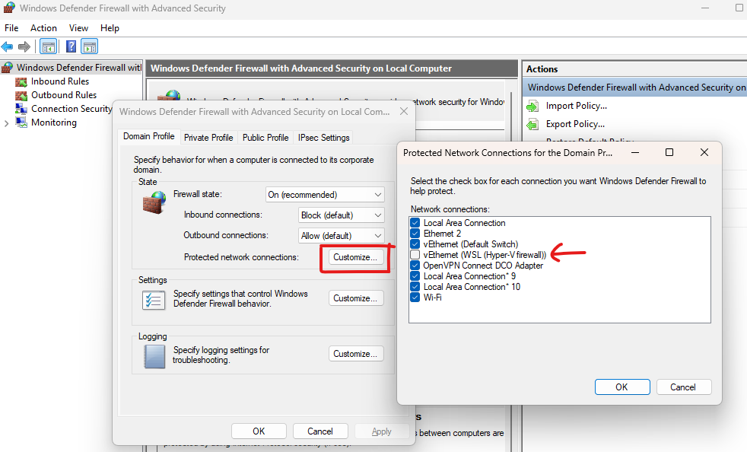This screenshot has width=747, height=452.
Task: Uncheck Local Area Connection* 9 checkbox
Action: [x=415, y=276]
